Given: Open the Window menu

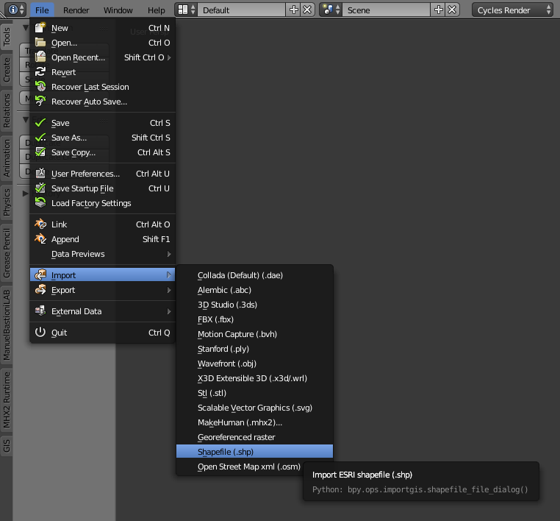Looking at the screenshot, I should 118,10.
